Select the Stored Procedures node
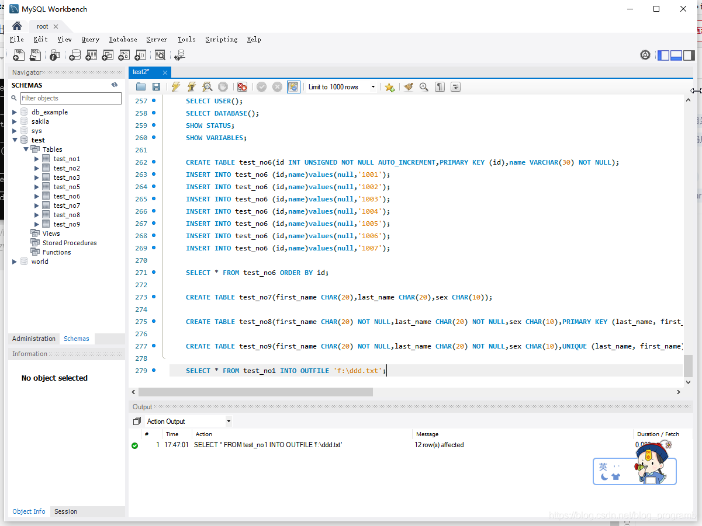The image size is (702, 526). tap(70, 243)
